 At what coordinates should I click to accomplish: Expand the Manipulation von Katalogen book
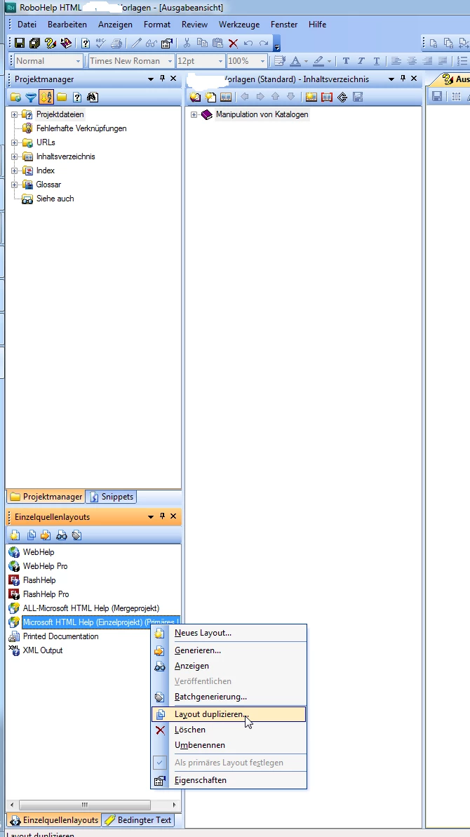pyautogui.click(x=194, y=115)
